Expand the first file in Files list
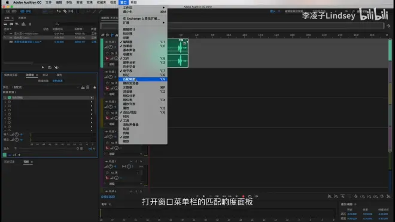 coord(5,34)
